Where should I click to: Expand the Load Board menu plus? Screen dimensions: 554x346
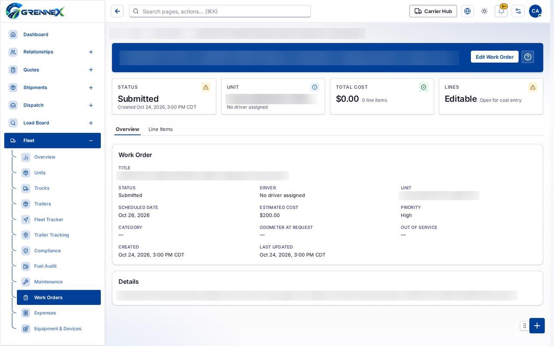[91, 123]
